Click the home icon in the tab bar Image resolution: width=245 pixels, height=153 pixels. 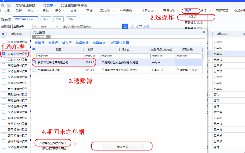(3, 5)
